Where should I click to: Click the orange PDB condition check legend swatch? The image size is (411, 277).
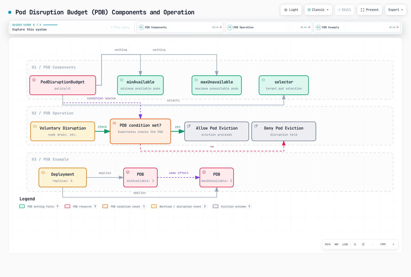(105, 206)
